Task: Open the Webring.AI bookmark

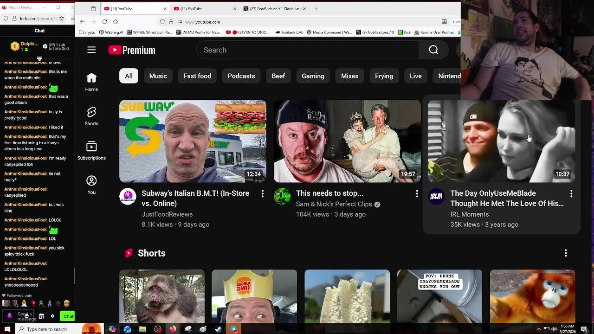Action: coord(110,32)
